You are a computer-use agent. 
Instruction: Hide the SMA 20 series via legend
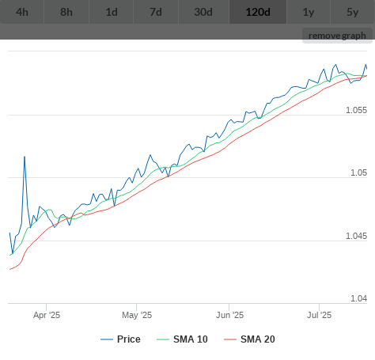[x=258, y=339]
